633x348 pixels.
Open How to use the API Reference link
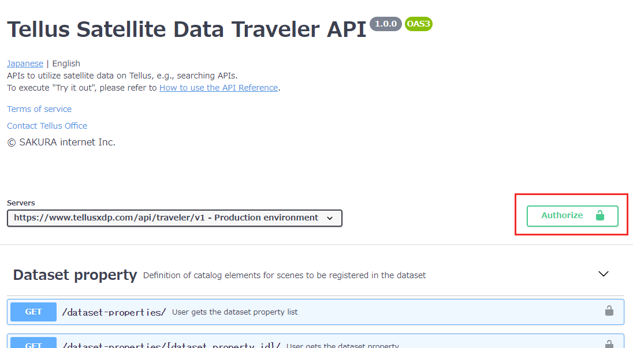tap(218, 88)
